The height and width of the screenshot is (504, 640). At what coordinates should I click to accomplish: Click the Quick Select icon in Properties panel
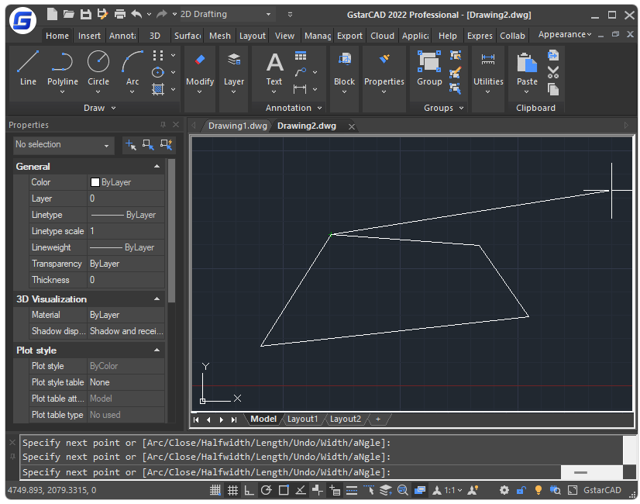[x=167, y=144]
